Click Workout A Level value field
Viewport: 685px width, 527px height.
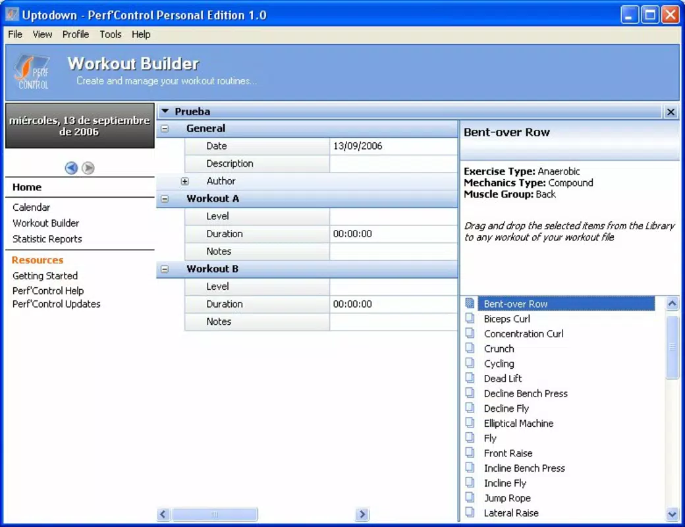[394, 216]
